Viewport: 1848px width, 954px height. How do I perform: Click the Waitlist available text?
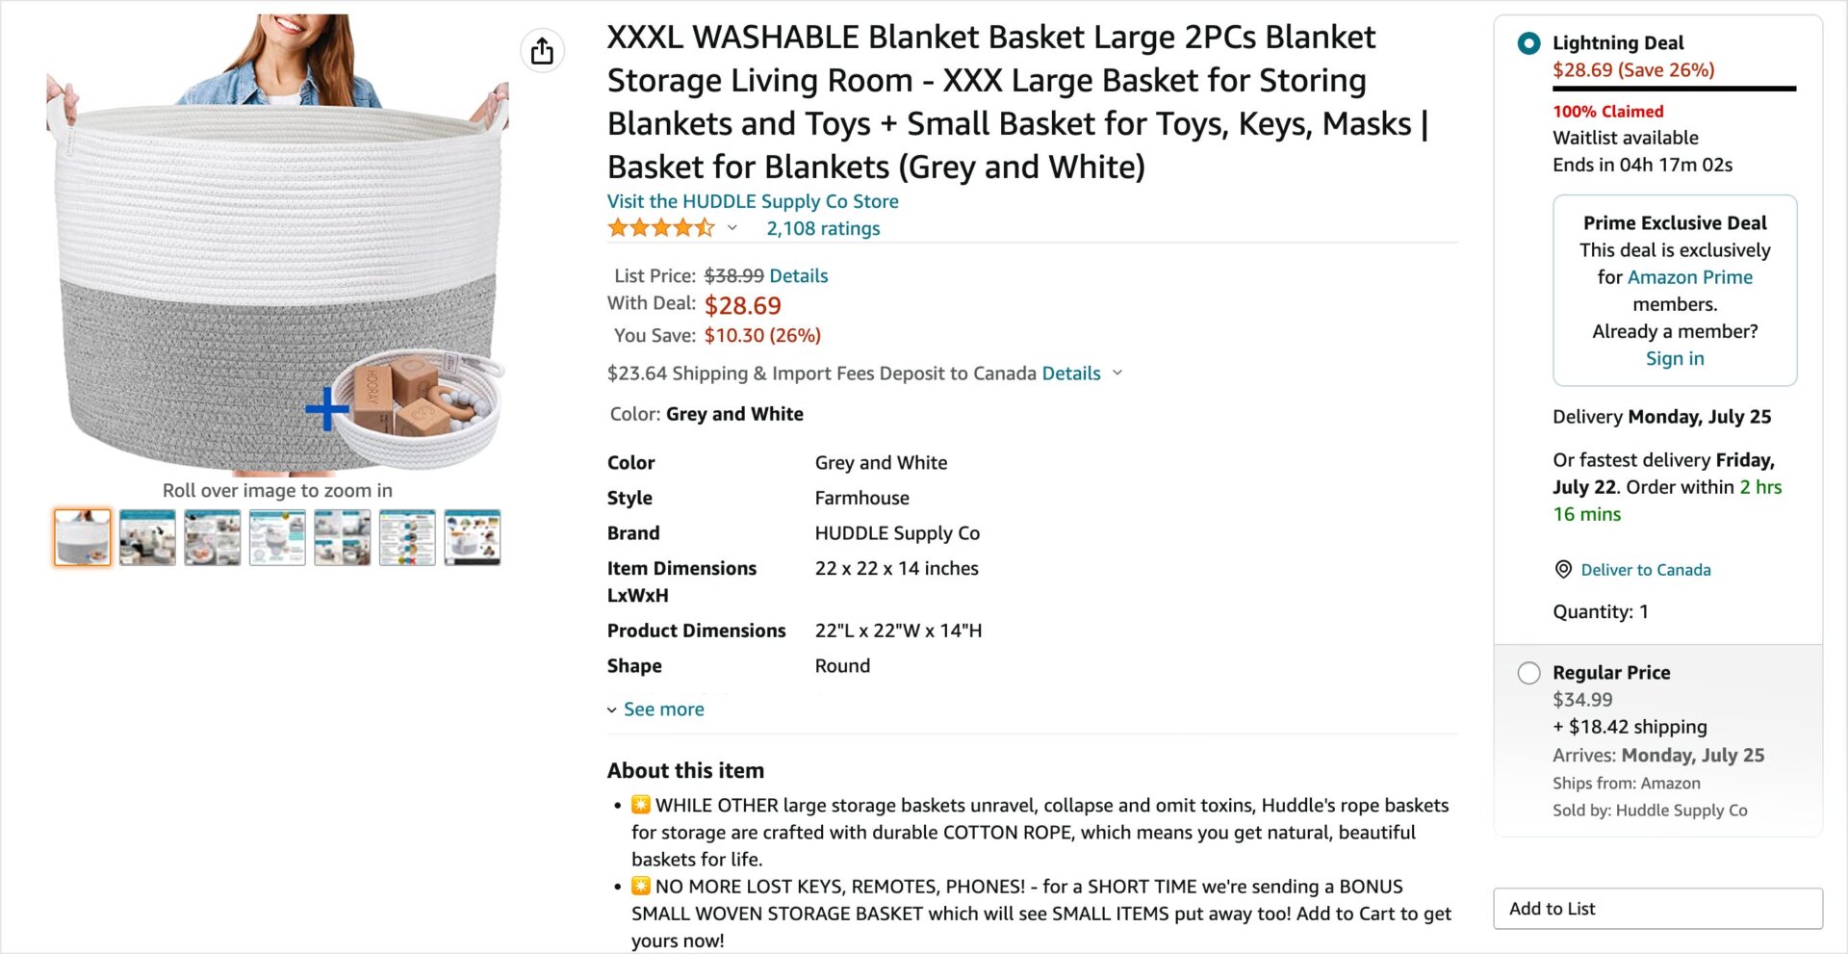coord(1626,138)
